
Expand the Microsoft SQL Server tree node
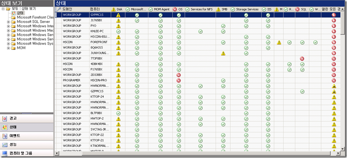(x=8, y=22)
